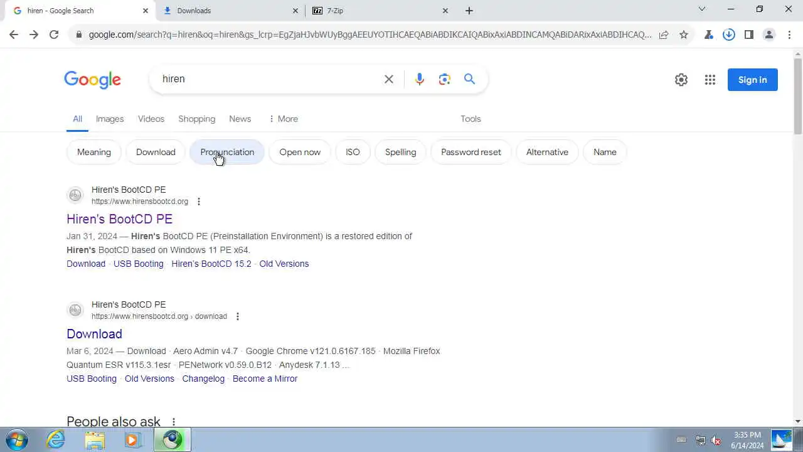The height and width of the screenshot is (452, 803).
Task: Start voice search with microphone icon
Action: coord(420,79)
